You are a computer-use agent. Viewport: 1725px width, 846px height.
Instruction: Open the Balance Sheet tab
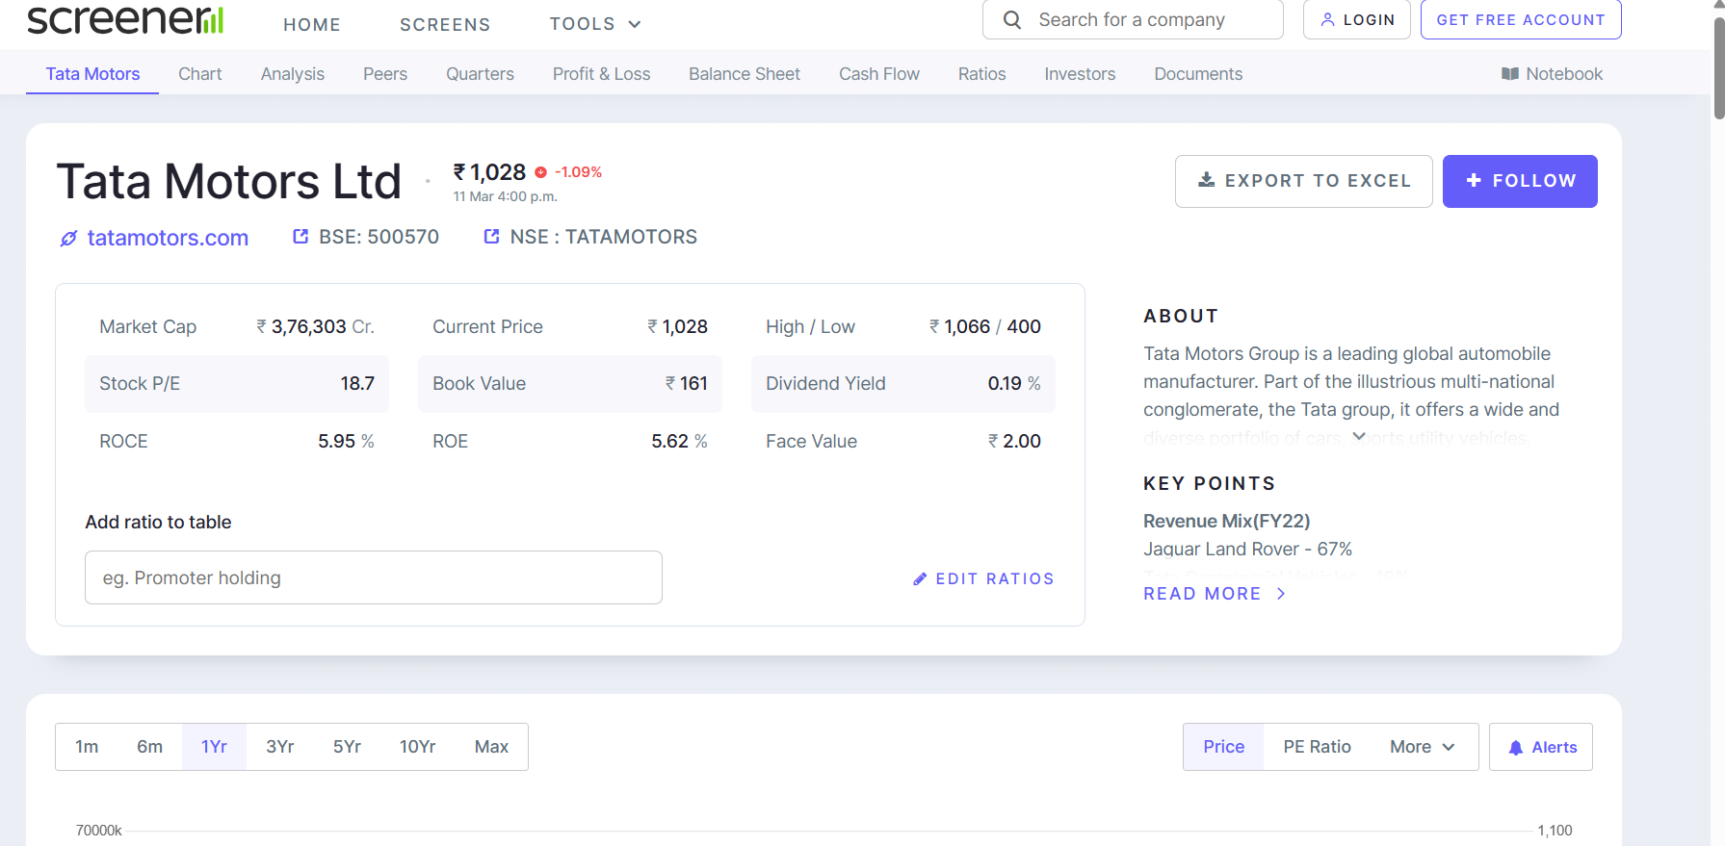coord(745,74)
